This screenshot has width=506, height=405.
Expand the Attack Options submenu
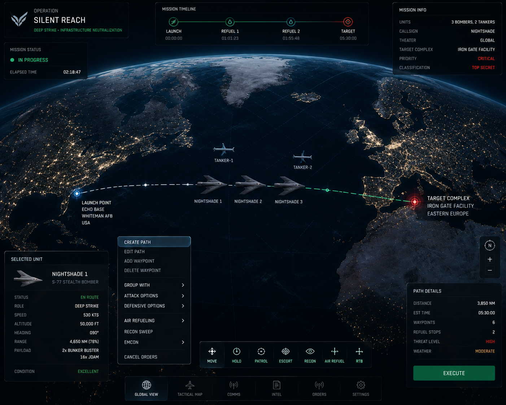[154, 296]
